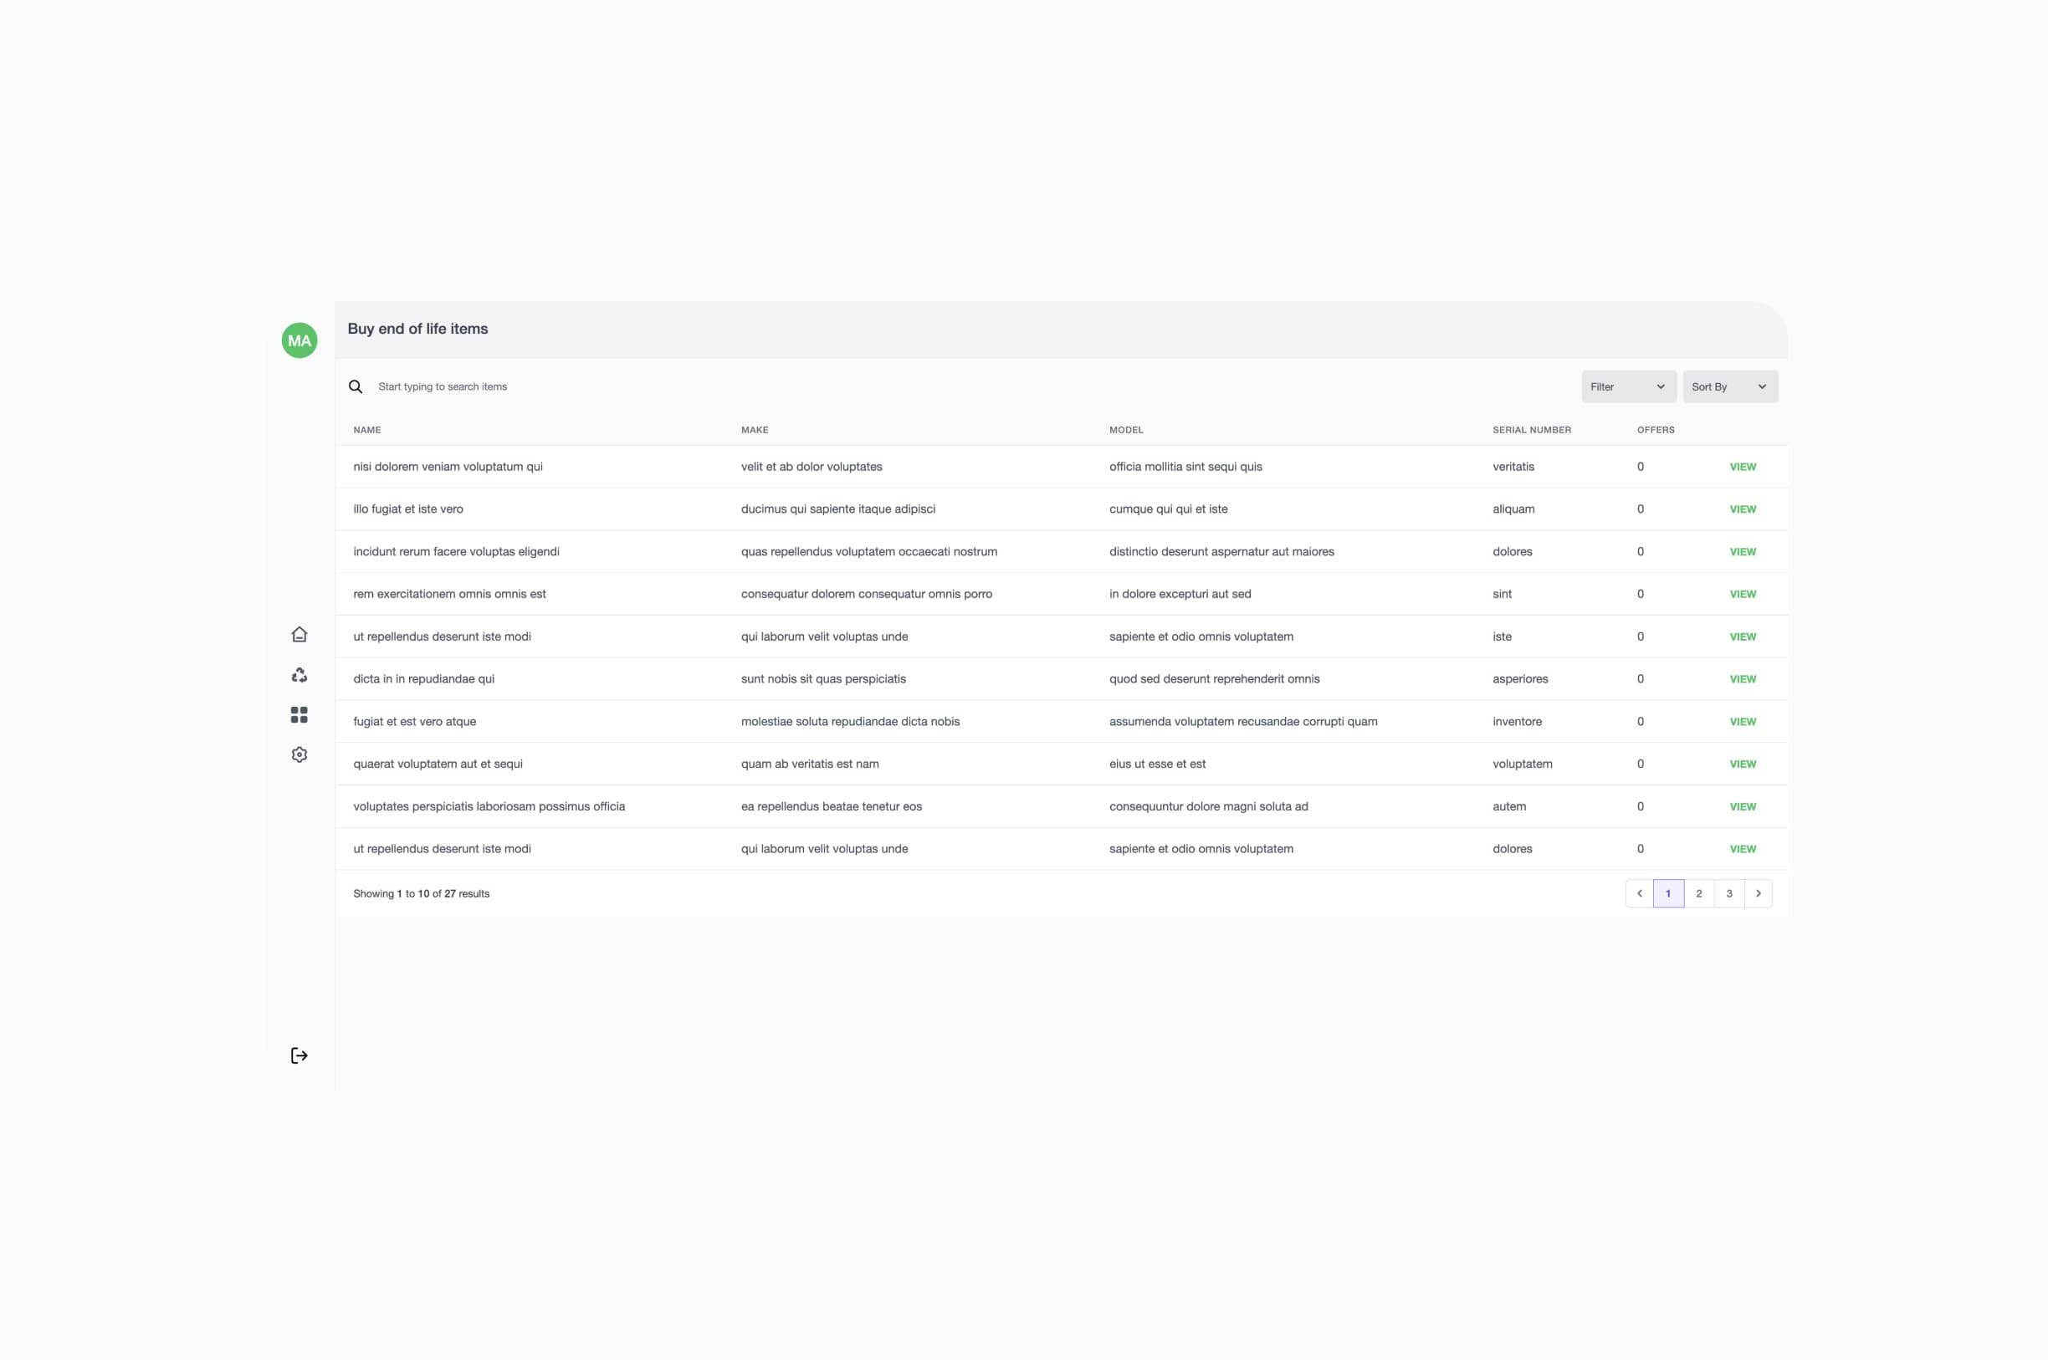View the 'nisi dolorem veniam voluptatum qui' item
This screenshot has height=1360, width=2048.
pyautogui.click(x=1743, y=467)
